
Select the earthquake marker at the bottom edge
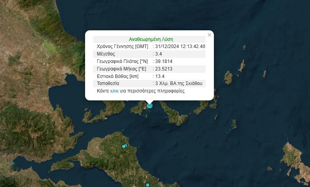(x=148, y=185)
